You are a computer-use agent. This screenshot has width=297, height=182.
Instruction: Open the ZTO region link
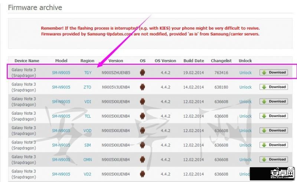pos(88,87)
